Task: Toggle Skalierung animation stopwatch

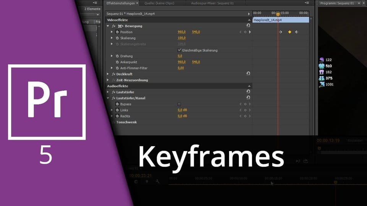Action: pyautogui.click(x=117, y=38)
